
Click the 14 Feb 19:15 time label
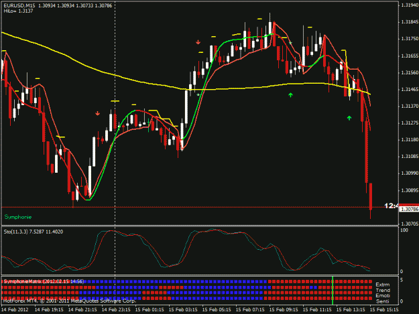point(49,310)
